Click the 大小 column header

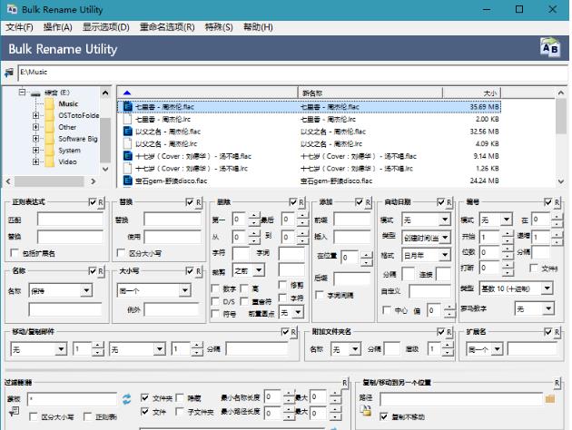(471, 93)
